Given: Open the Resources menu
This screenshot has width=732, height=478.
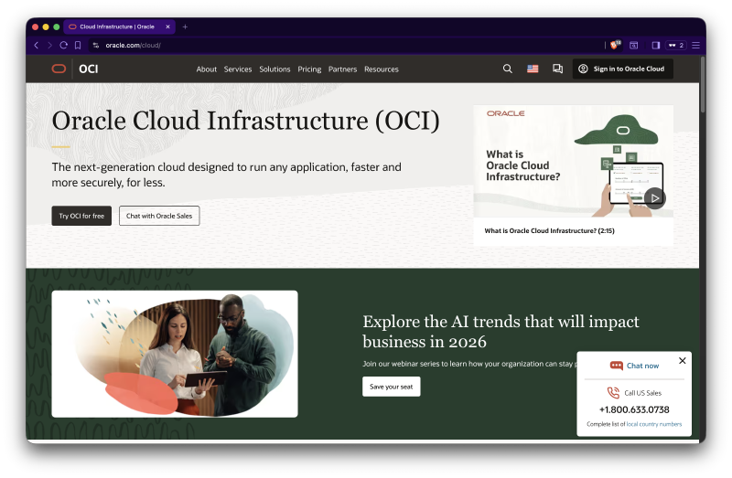Looking at the screenshot, I should coord(382,69).
